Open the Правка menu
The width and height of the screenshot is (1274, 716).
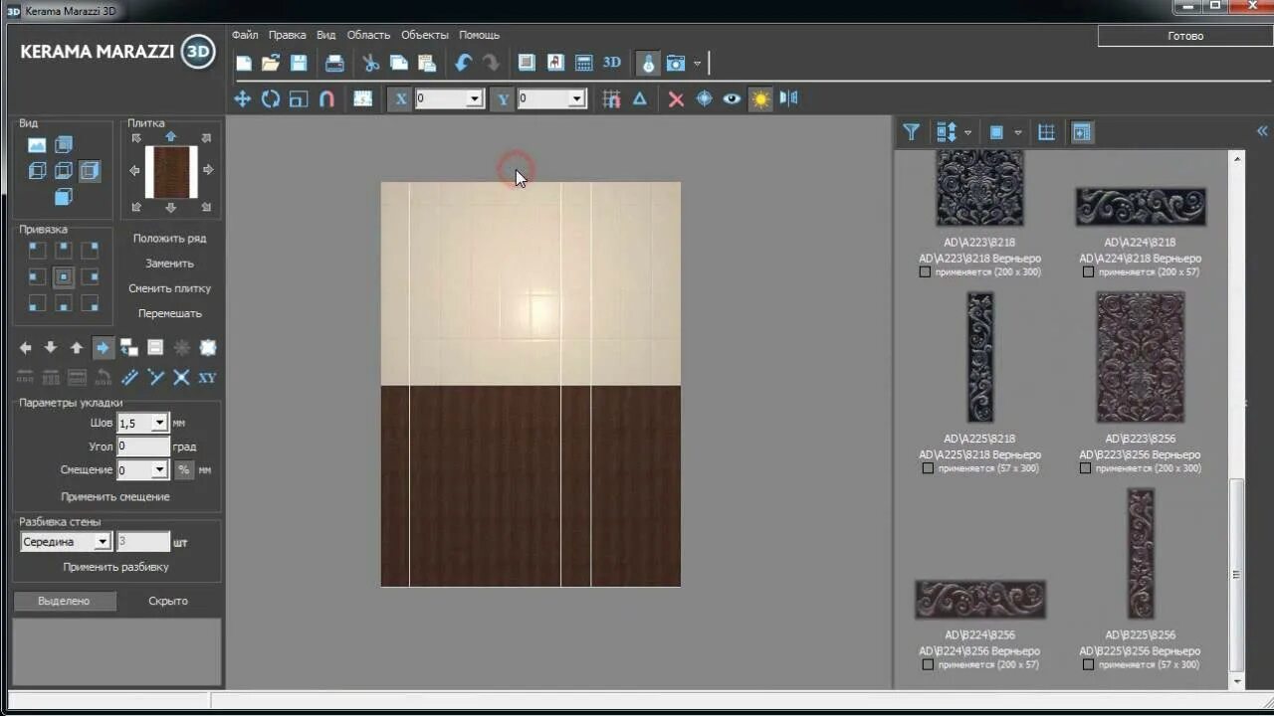click(x=287, y=35)
